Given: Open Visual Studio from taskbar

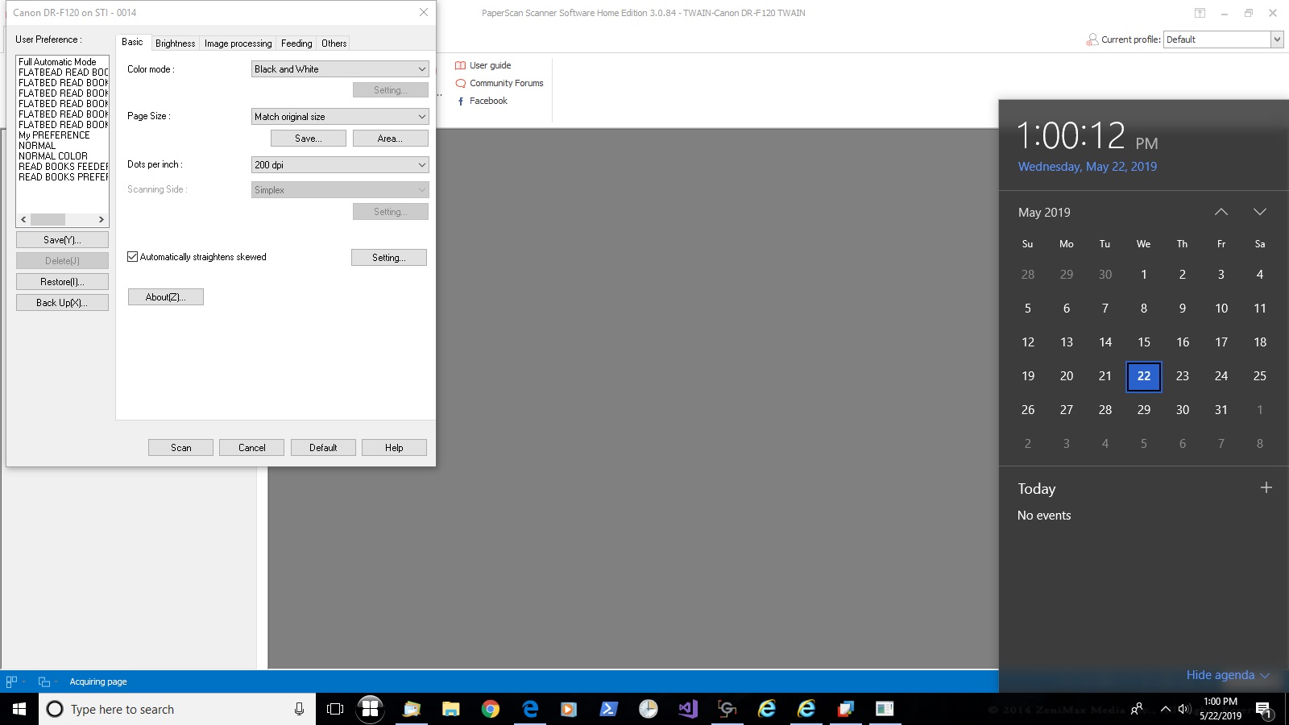Looking at the screenshot, I should 687,709.
